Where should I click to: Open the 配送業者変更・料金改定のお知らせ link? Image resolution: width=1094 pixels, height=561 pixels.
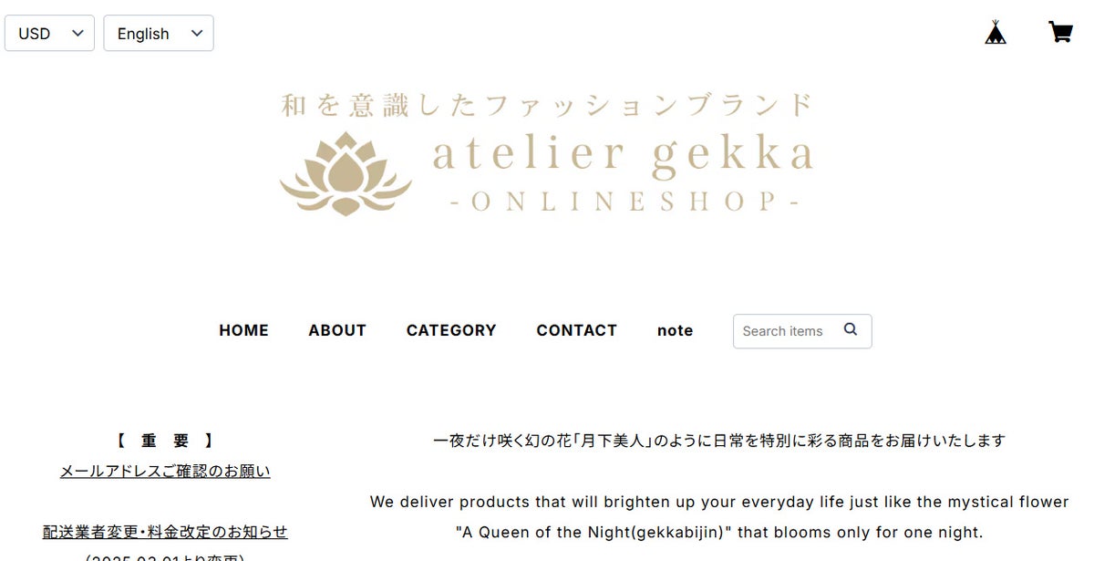(165, 532)
